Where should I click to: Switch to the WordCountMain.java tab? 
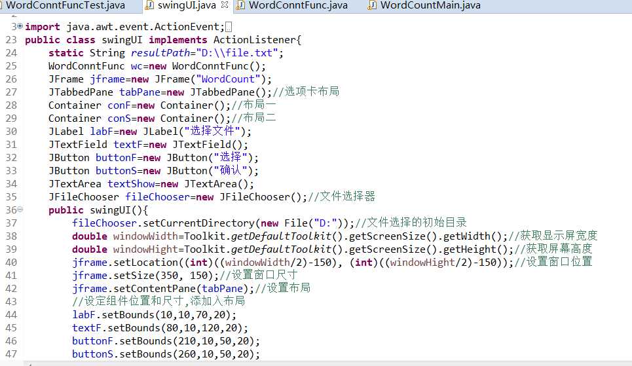coord(430,6)
